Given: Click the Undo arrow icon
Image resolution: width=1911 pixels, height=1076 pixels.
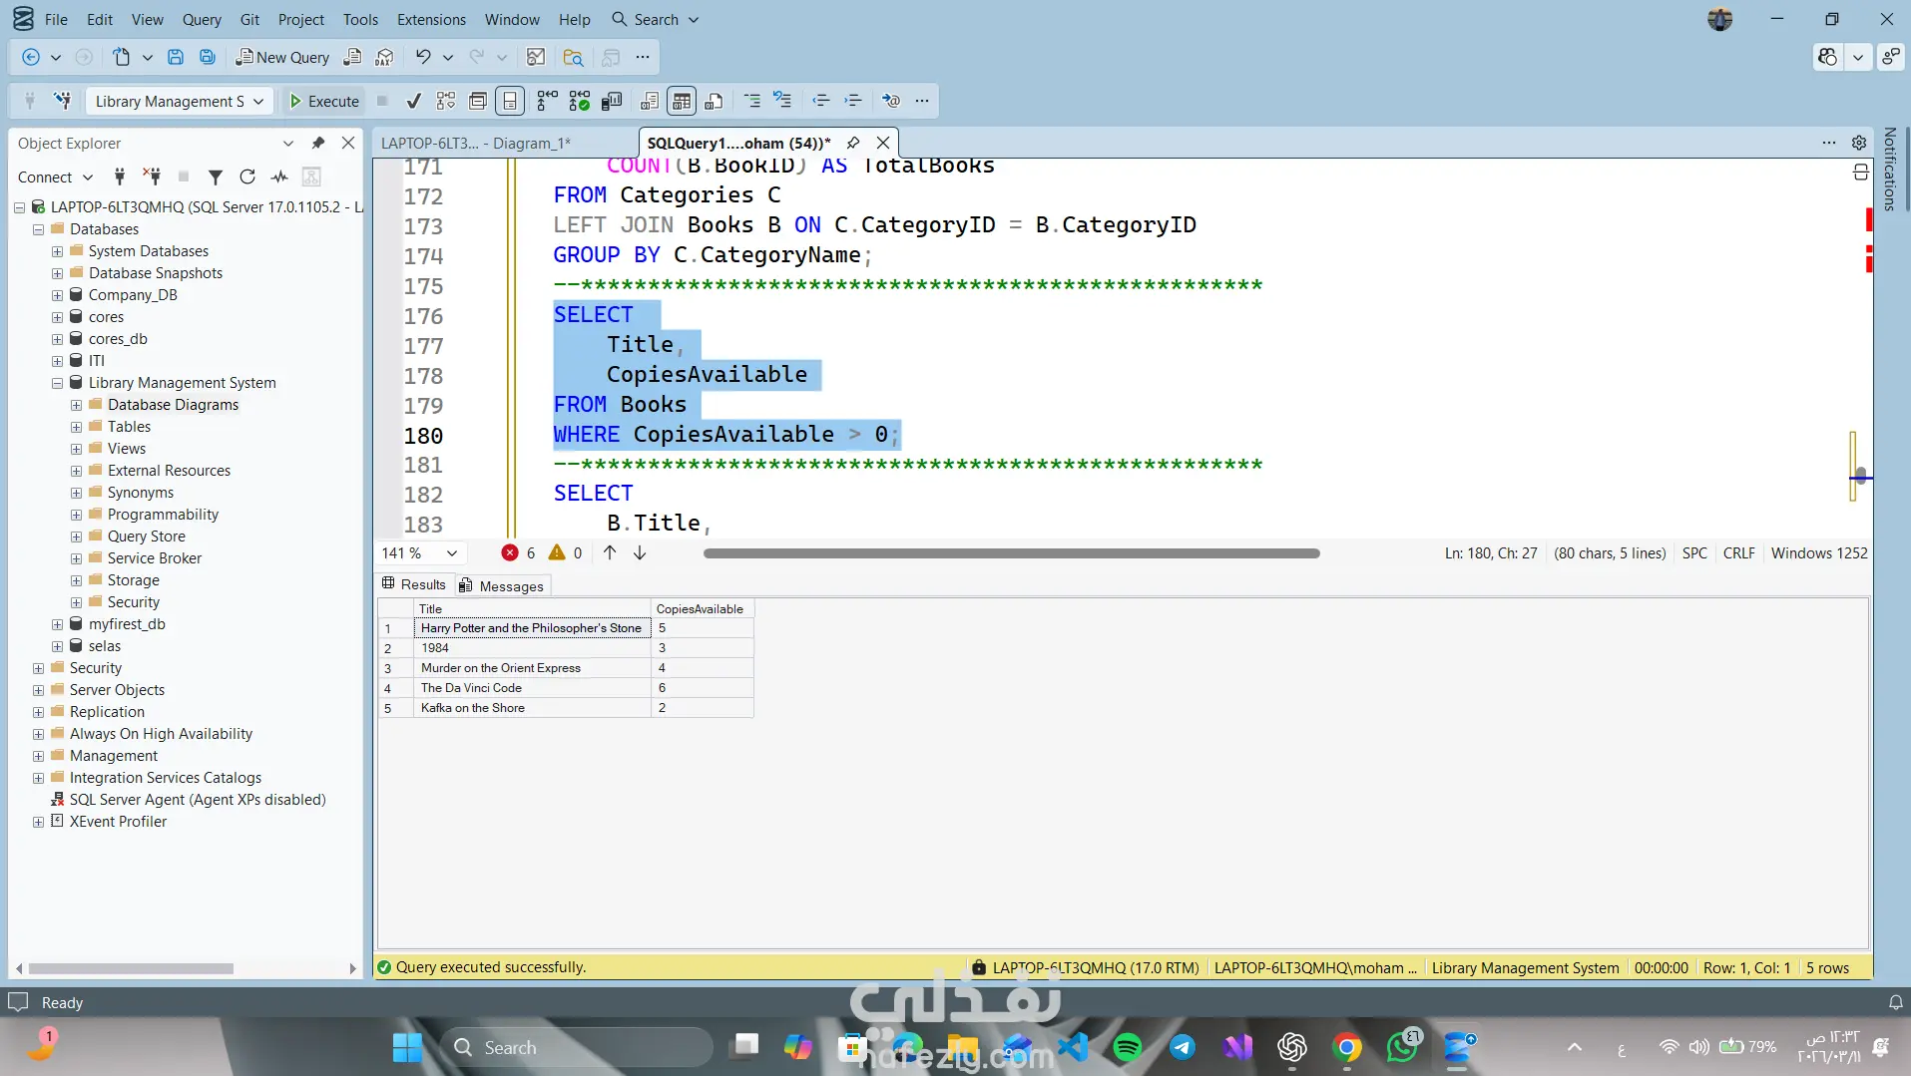Looking at the screenshot, I should pyautogui.click(x=423, y=57).
